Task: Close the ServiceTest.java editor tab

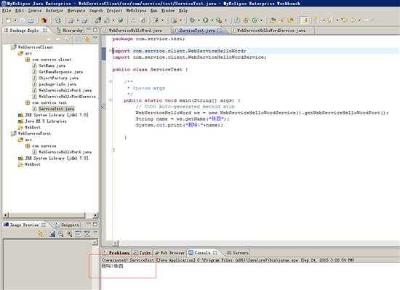Action: coord(220,31)
